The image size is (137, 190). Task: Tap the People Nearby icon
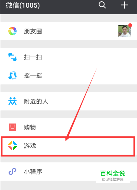(x=12, y=101)
